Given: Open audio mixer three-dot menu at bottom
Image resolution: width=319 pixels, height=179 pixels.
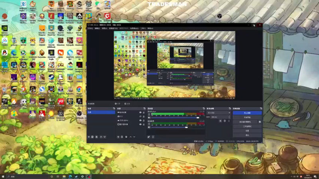Looking at the screenshot, I should click(x=153, y=137).
